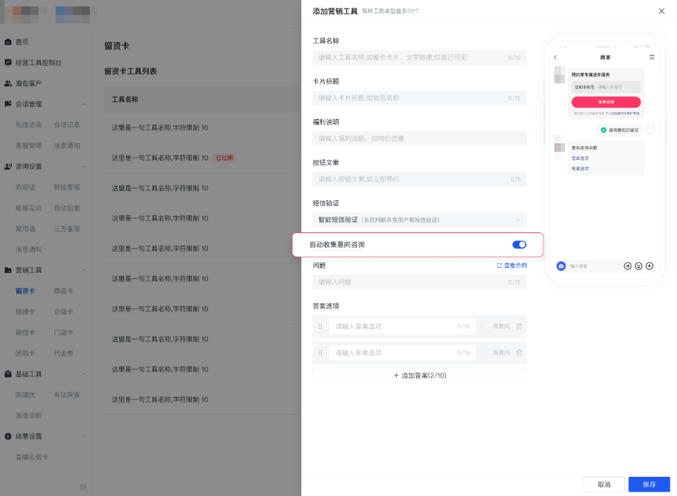This screenshot has height=496, width=677.
Task: Click the 保存 save button
Action: (648, 483)
